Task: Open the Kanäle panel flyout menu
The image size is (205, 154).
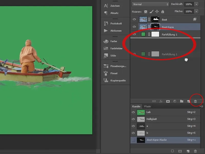Action: point(202,107)
